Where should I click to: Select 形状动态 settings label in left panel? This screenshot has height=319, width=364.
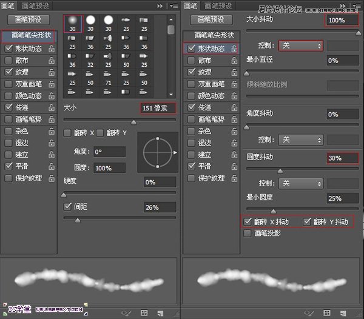point(29,49)
